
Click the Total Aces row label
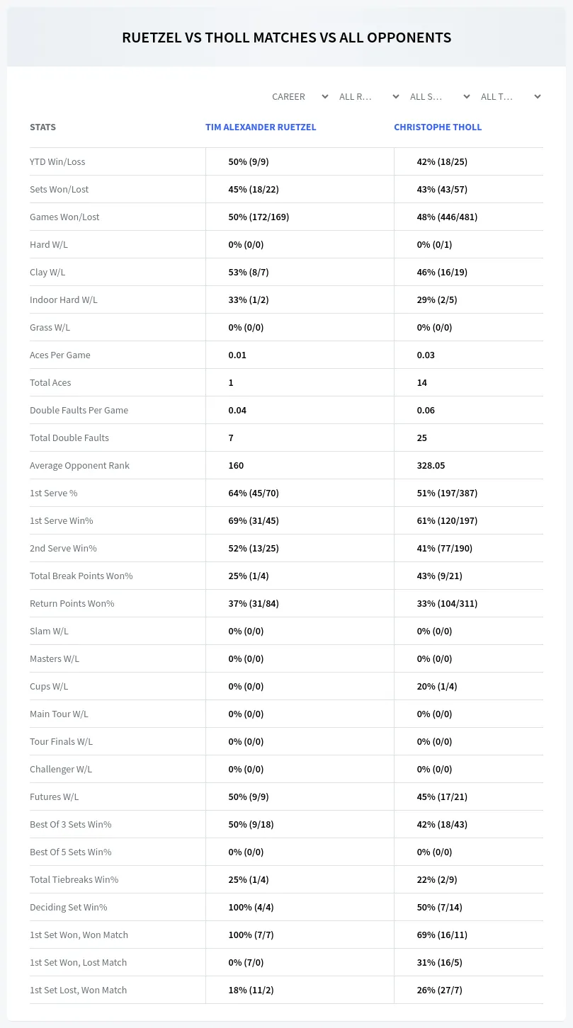tap(50, 382)
